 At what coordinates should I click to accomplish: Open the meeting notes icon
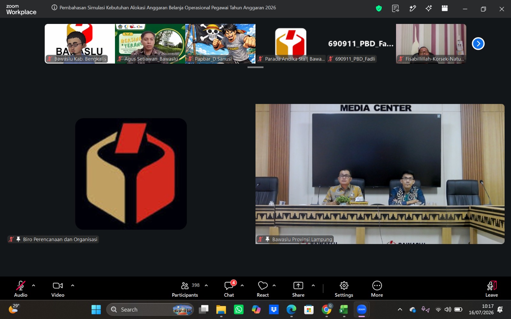396,9
